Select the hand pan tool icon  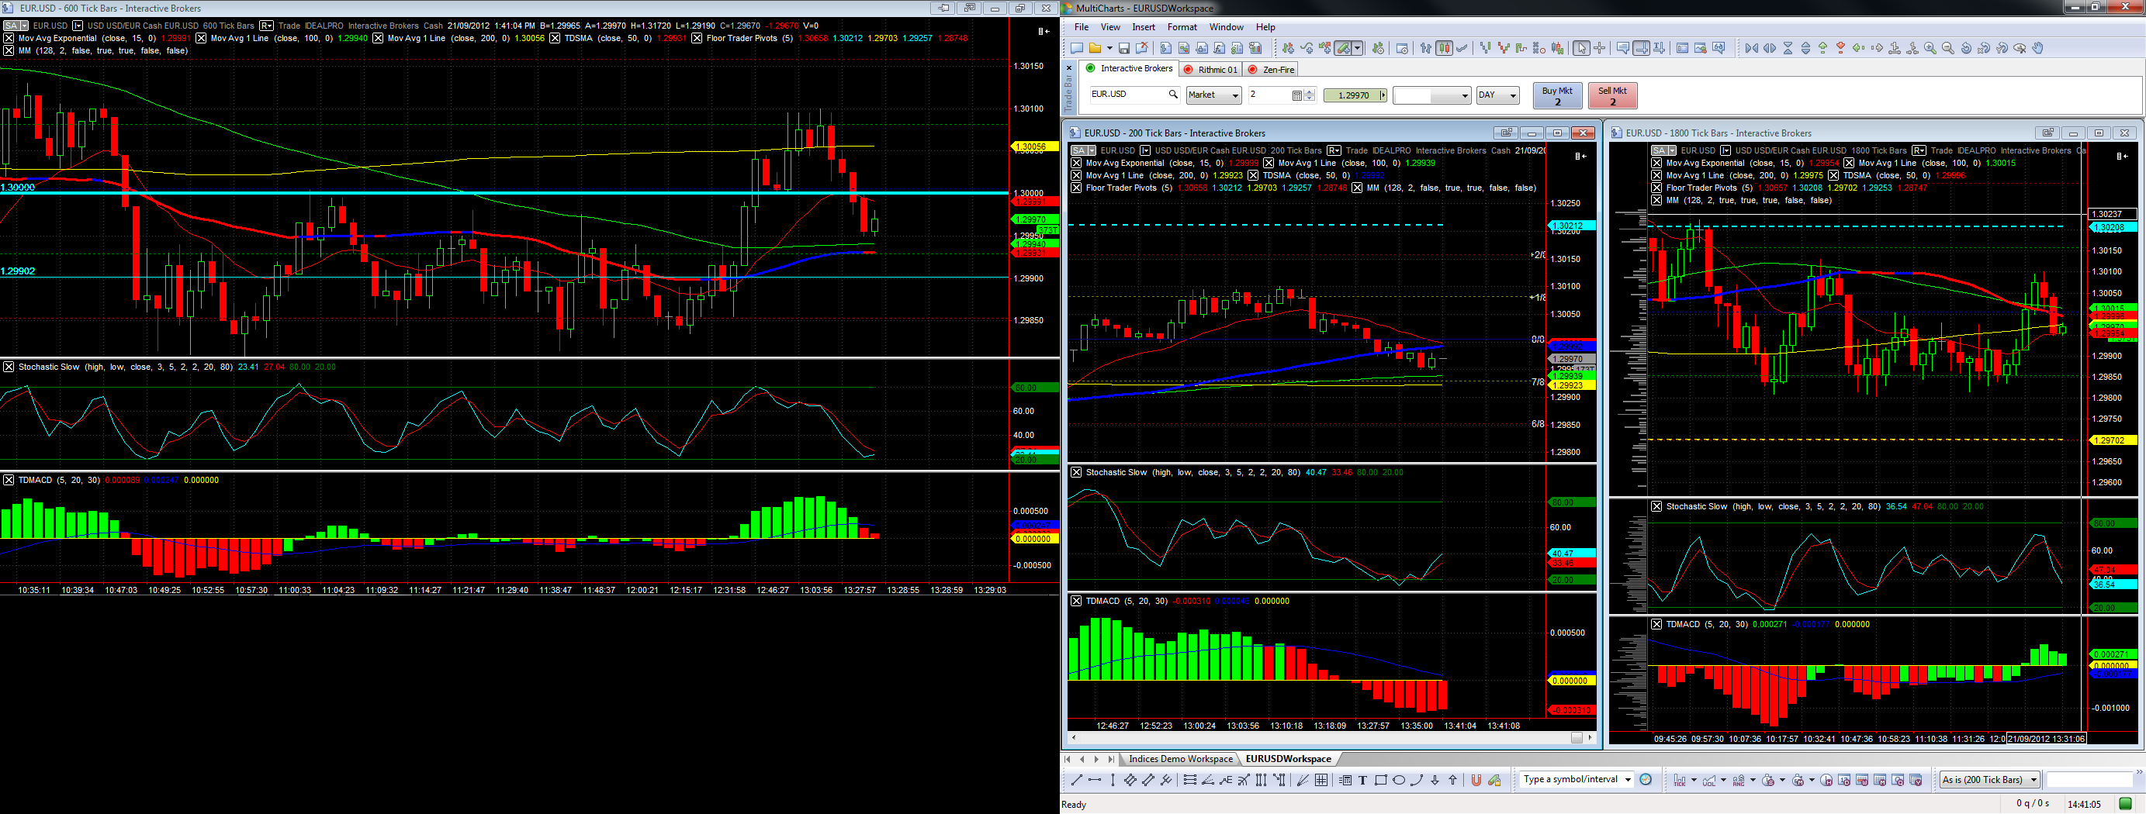(x=2037, y=48)
